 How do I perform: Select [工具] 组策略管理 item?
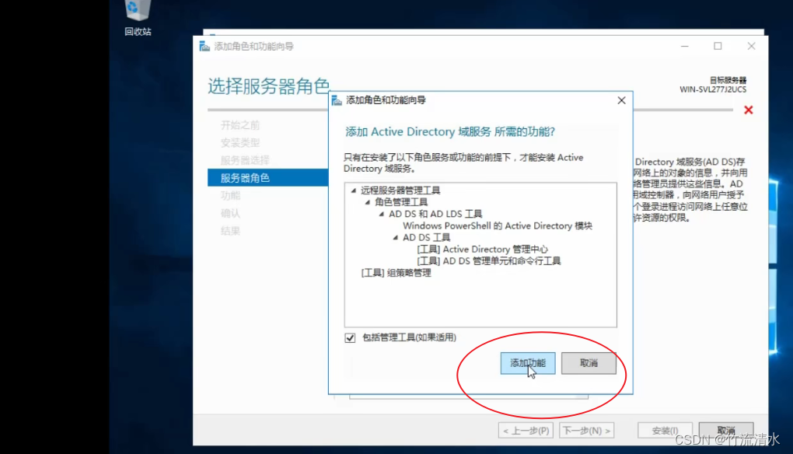(x=396, y=273)
